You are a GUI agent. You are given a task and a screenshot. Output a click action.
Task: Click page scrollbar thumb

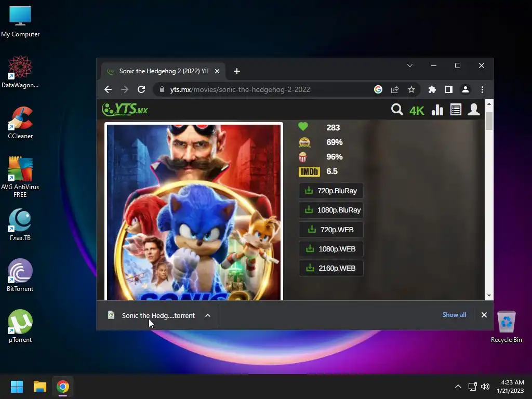489,121
